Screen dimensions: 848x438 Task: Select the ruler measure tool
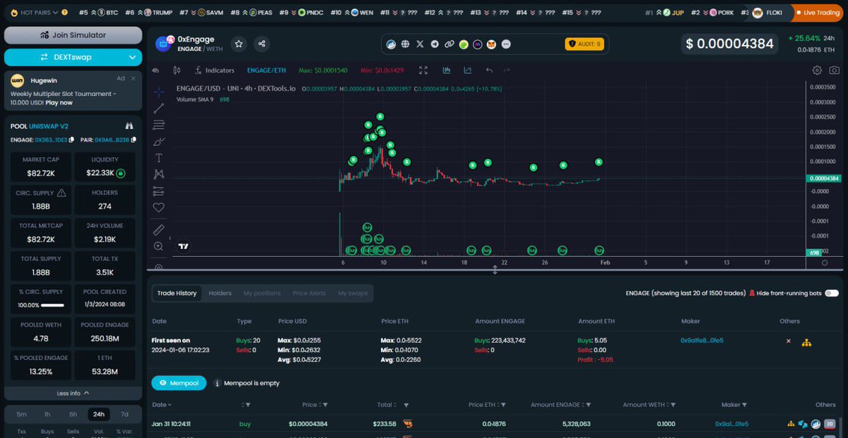click(159, 230)
